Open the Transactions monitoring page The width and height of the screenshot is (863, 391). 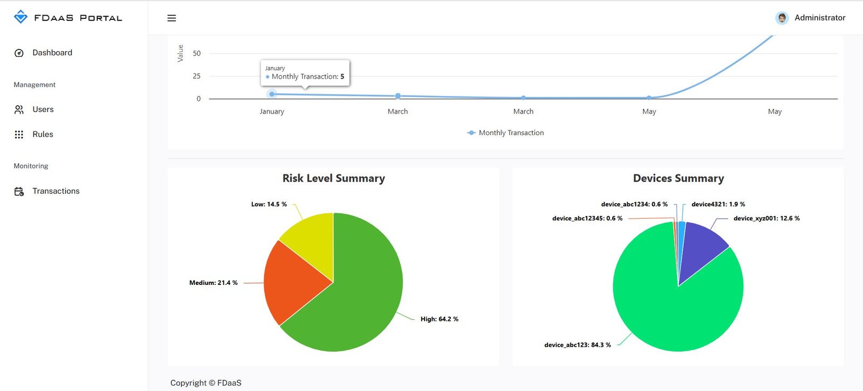pos(56,191)
